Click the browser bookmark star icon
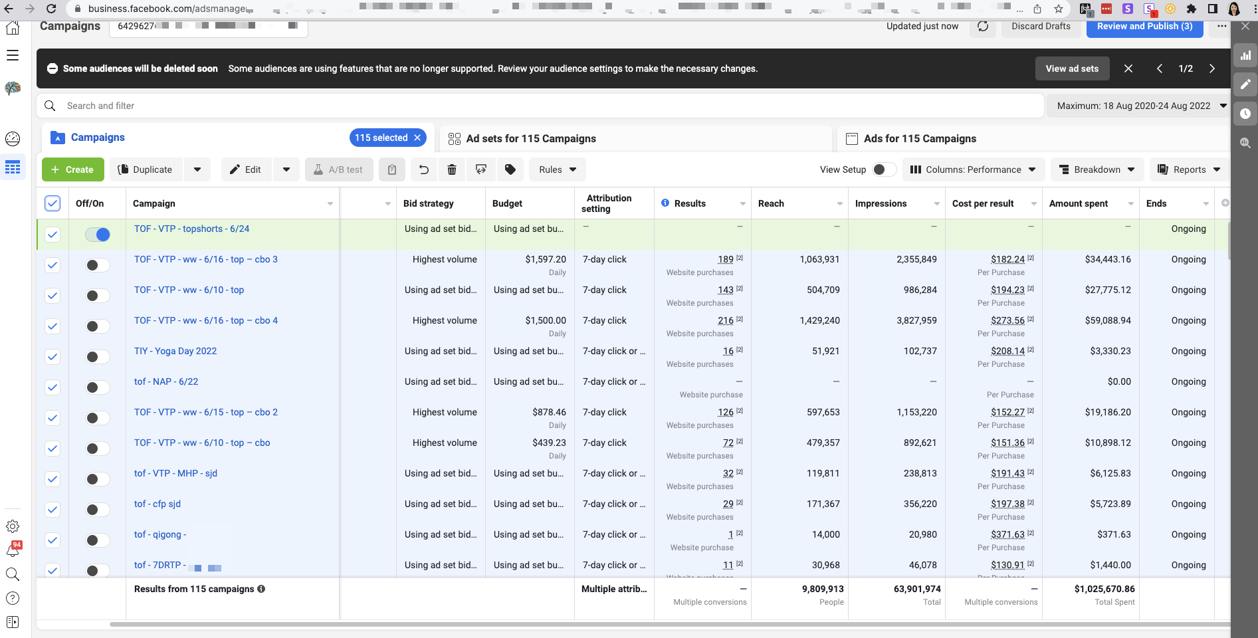Viewport: 1258px width, 638px height. (x=1059, y=9)
